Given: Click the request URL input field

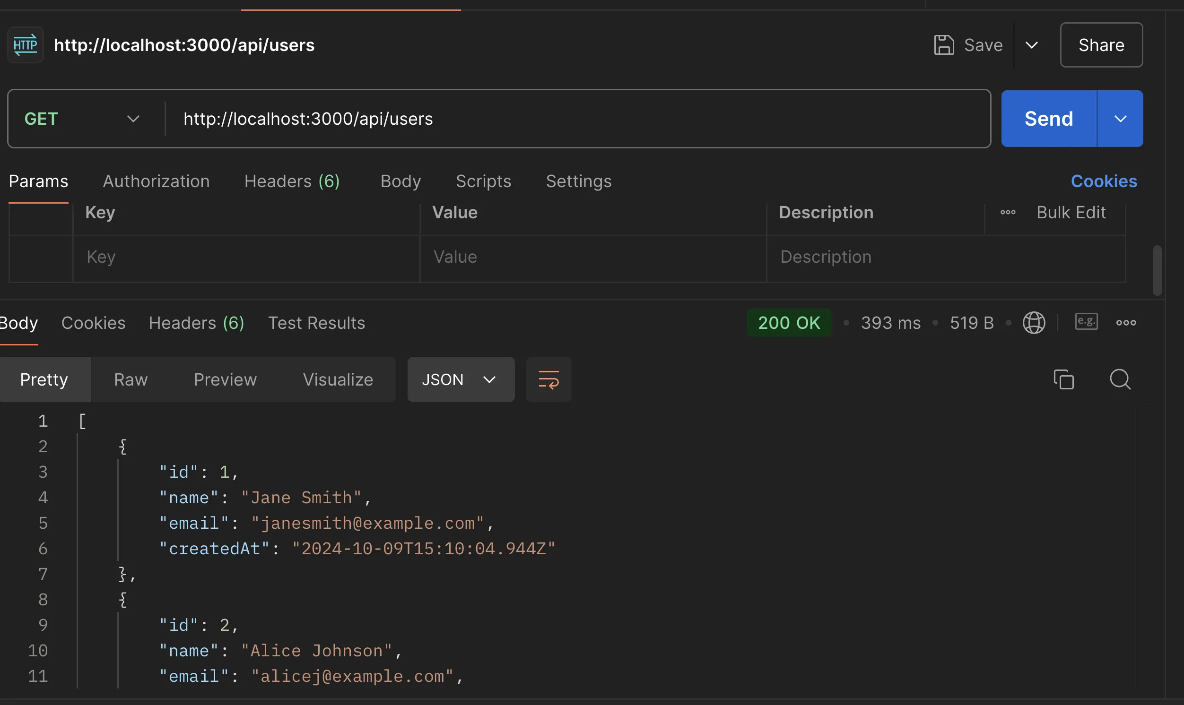Looking at the screenshot, I should tap(577, 119).
